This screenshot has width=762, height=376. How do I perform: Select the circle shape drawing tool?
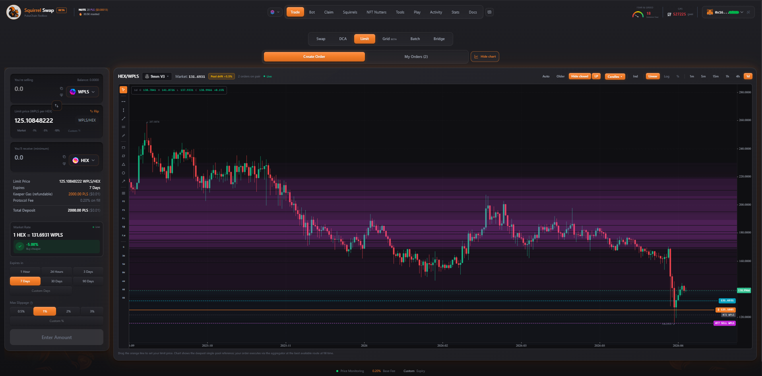123,173
